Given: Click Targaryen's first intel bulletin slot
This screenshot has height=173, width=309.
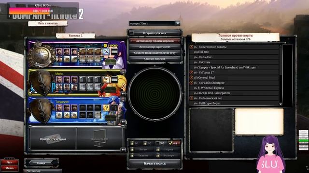Looking at the screenshot, I should (x=83, y=108).
